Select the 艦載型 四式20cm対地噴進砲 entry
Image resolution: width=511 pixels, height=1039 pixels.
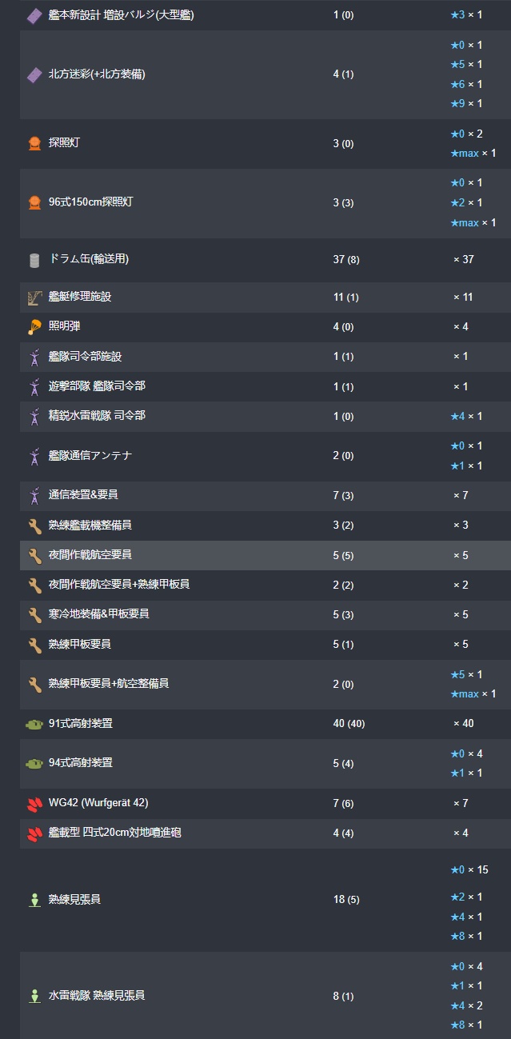pyautogui.click(x=114, y=833)
